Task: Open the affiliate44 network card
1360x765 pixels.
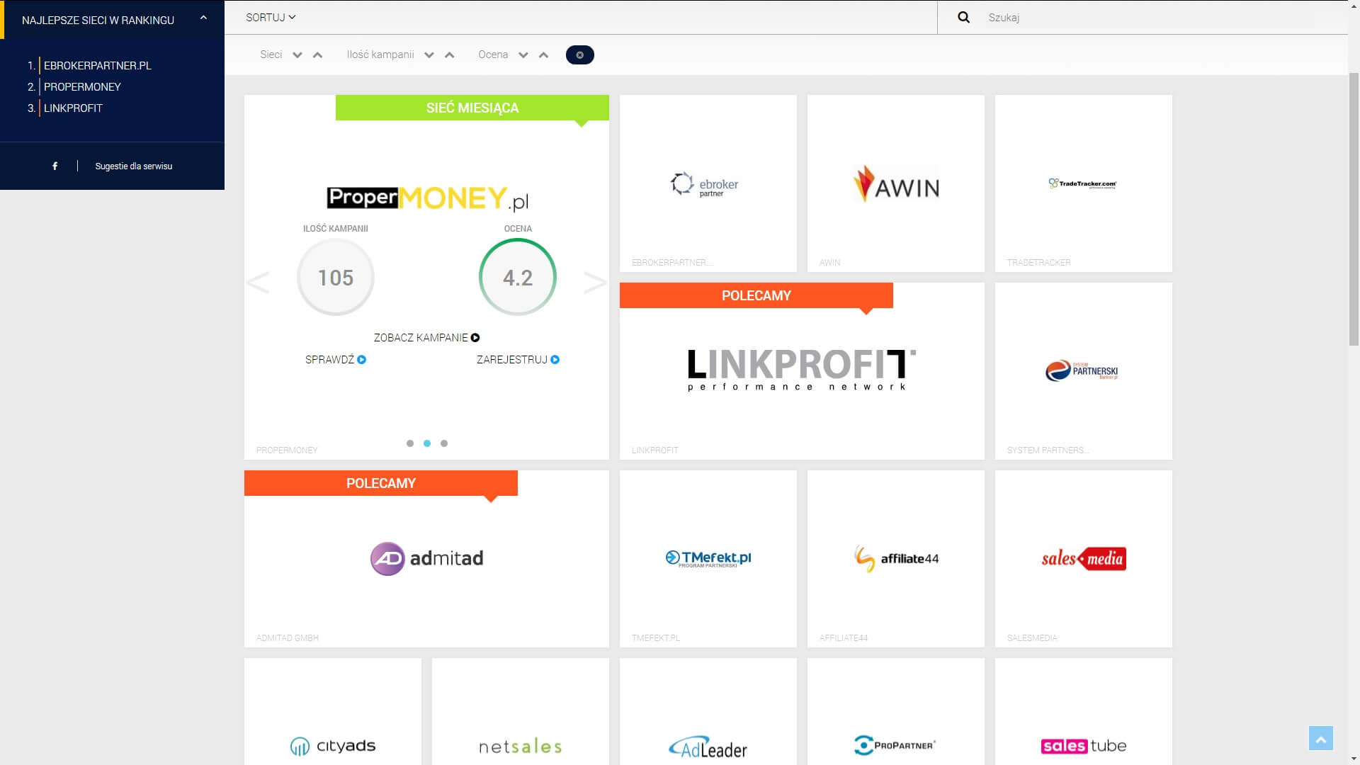Action: coord(896,559)
